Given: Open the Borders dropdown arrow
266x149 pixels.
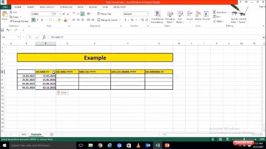Looking at the screenshot, I should pos(54,20).
